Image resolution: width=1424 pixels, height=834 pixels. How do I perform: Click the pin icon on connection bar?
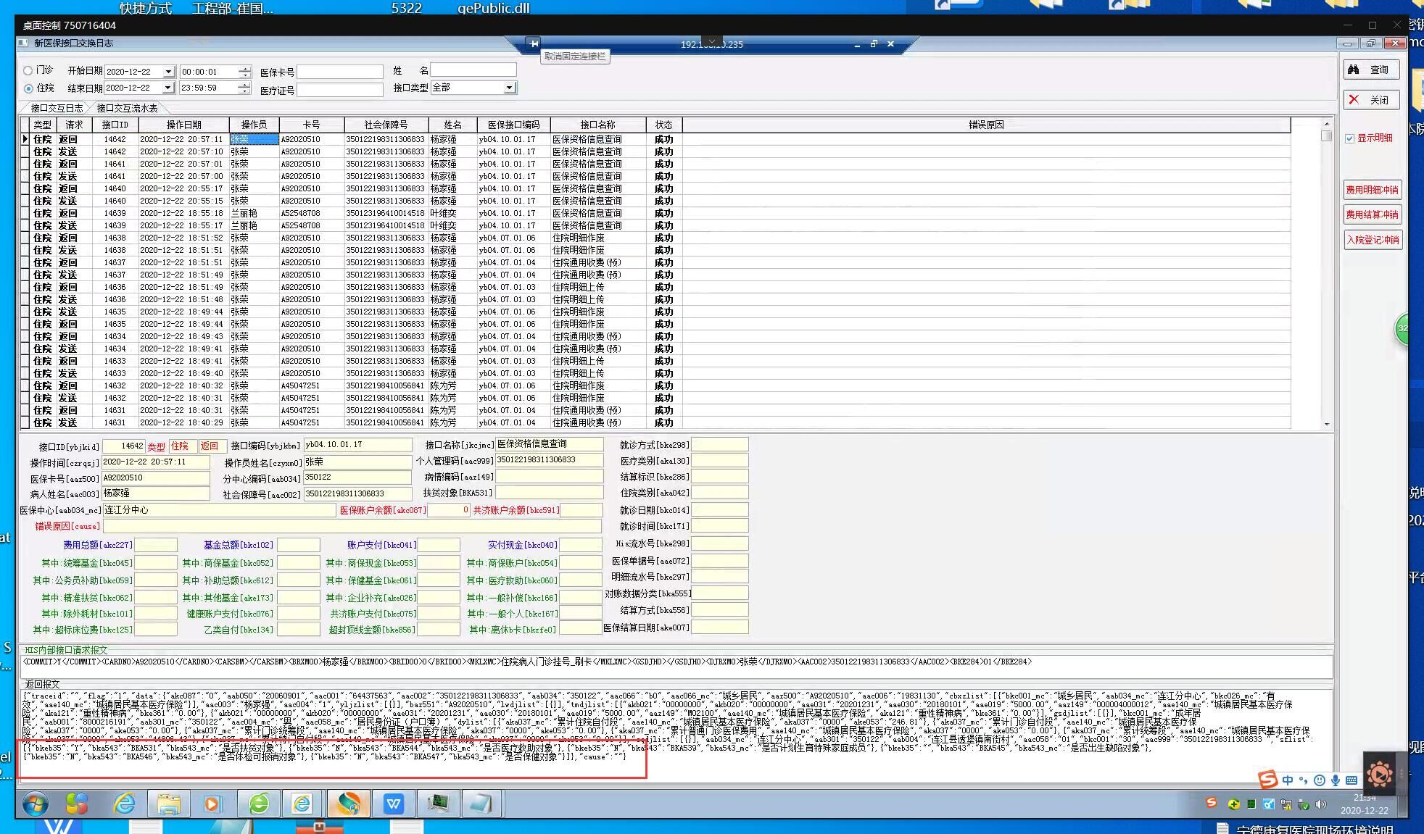(x=534, y=44)
